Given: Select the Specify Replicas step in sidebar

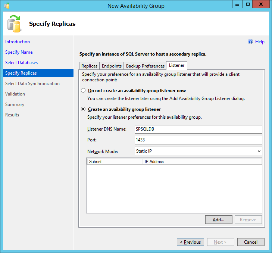Looking at the screenshot, I should pos(38,73).
